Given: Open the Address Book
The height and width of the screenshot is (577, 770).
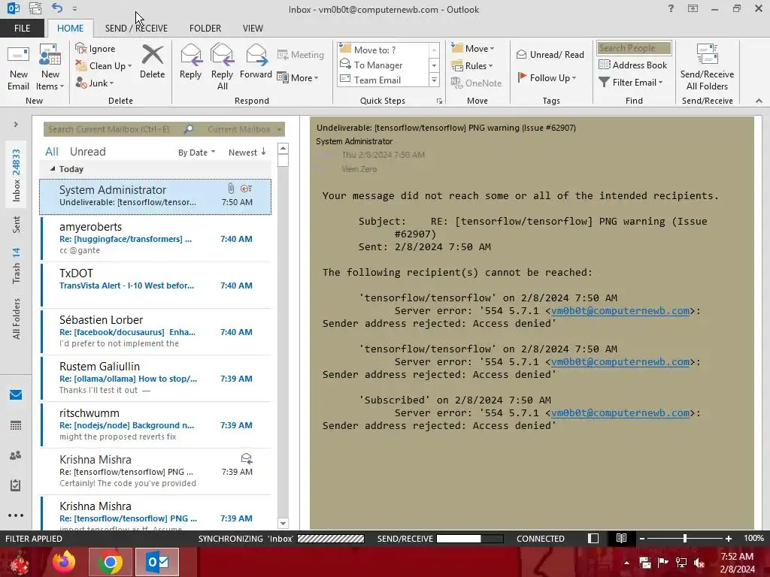Looking at the screenshot, I should [x=633, y=65].
